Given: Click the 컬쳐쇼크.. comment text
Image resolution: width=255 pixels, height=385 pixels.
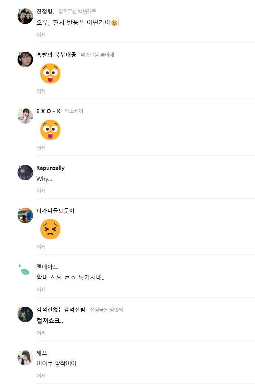Looking at the screenshot, I should coord(50,321).
